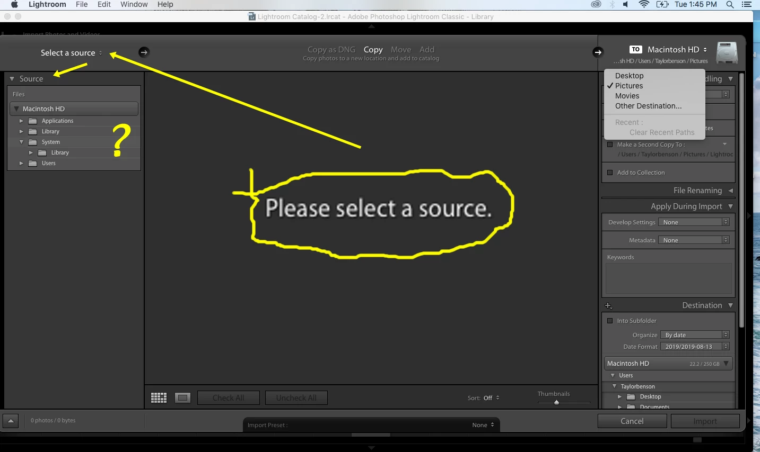The image size is (760, 452).
Task: Open the Sort dropdown
Action: tap(491, 398)
